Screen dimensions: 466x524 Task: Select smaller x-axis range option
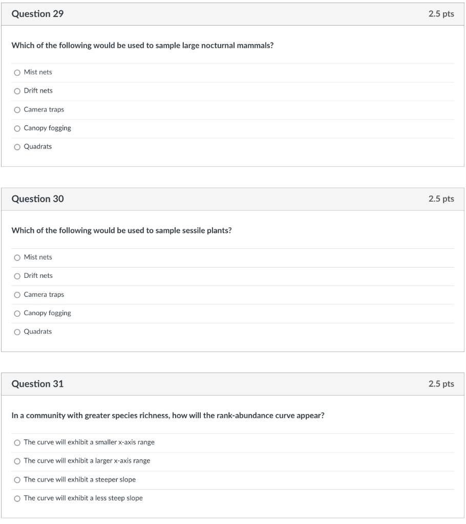17,442
